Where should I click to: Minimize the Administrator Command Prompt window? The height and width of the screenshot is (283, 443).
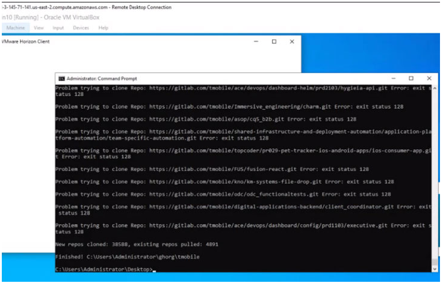[x=394, y=78]
